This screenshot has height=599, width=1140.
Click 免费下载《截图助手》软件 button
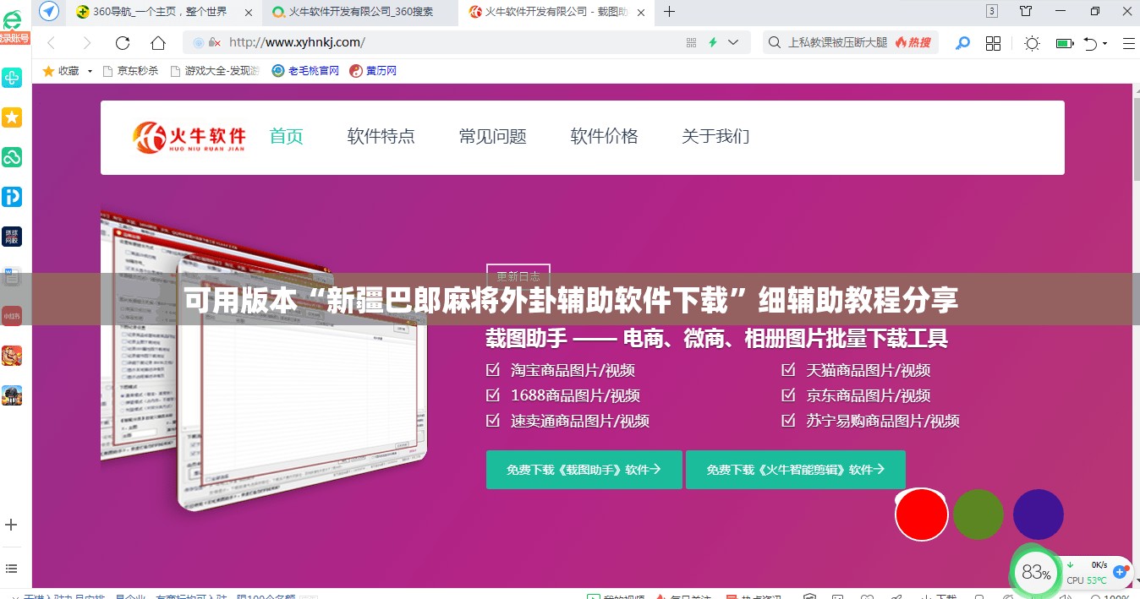point(584,470)
